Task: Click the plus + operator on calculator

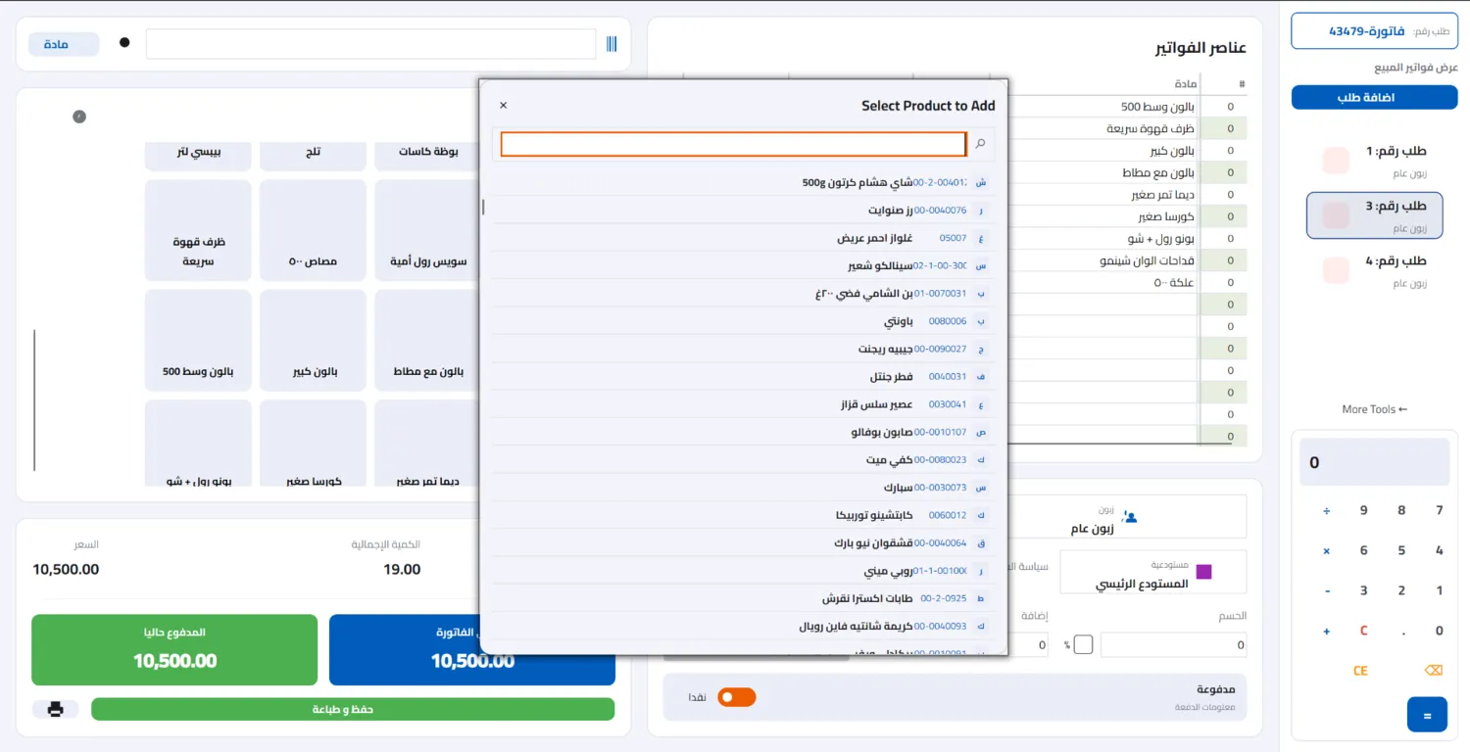Action: point(1327,632)
